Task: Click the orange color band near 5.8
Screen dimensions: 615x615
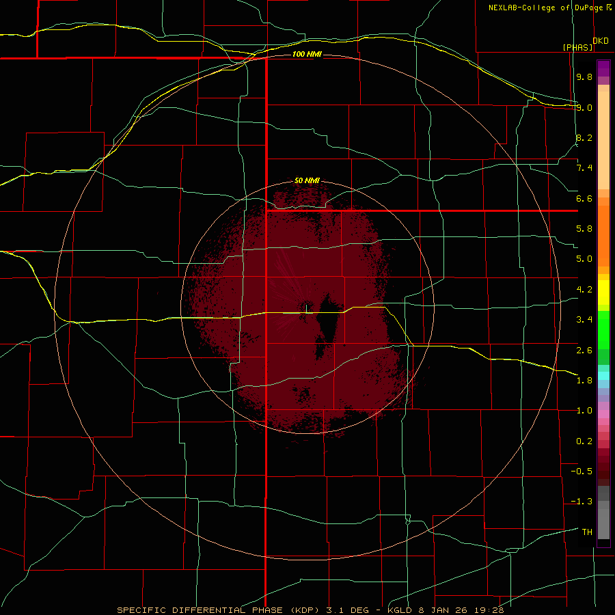Action: coord(603,236)
